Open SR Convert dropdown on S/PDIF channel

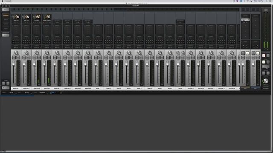[180, 22]
